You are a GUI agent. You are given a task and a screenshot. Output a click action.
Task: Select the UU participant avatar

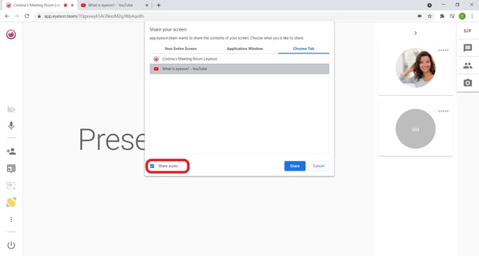click(416, 129)
